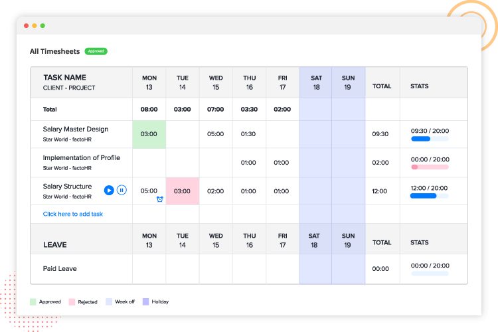
Task: Click Thursday total 03:30
Action: 249,110
